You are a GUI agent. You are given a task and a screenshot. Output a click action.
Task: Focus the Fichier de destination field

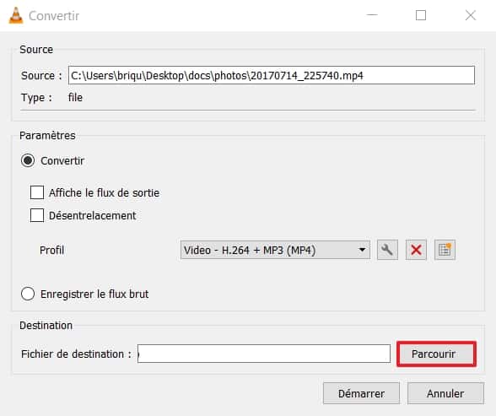pyautogui.click(x=264, y=354)
